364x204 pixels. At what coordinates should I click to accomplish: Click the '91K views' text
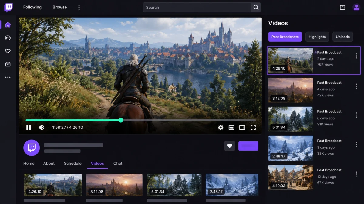tap(325, 124)
